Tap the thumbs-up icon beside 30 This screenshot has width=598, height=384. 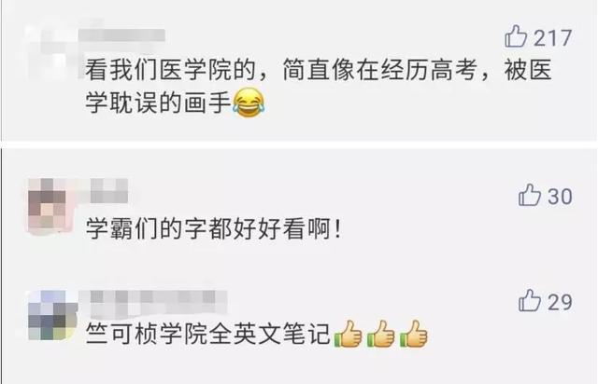(530, 195)
